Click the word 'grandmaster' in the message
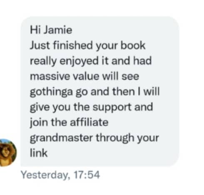Screen dimensions: 204x195 61,138
